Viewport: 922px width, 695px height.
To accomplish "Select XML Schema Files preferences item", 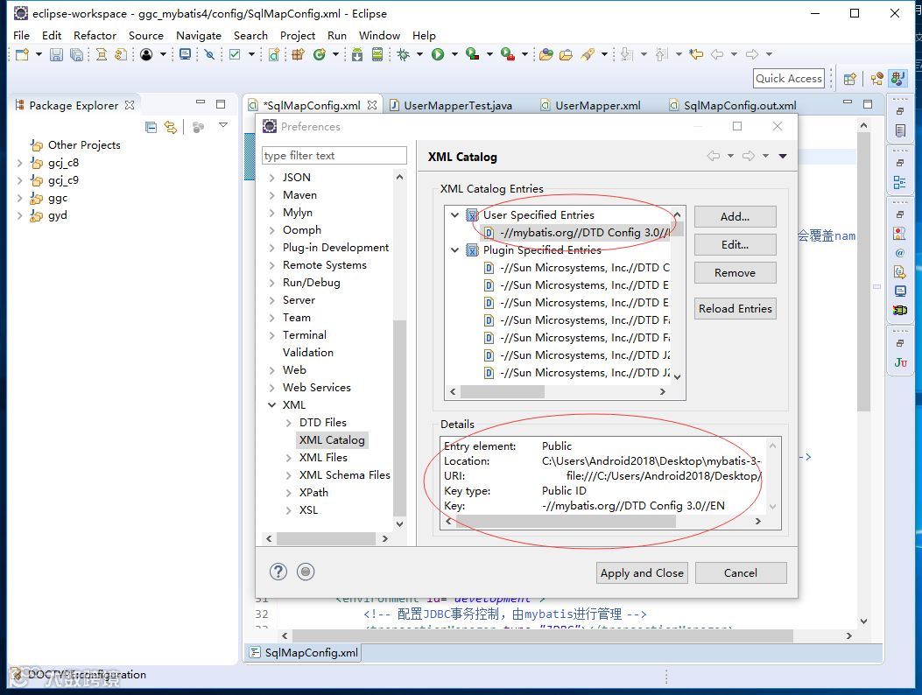I will point(345,475).
